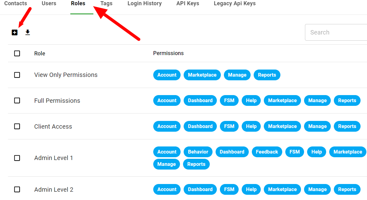This screenshot has width=367, height=200.
Task: Check the checkbox next to Client Access
Action: [17, 126]
